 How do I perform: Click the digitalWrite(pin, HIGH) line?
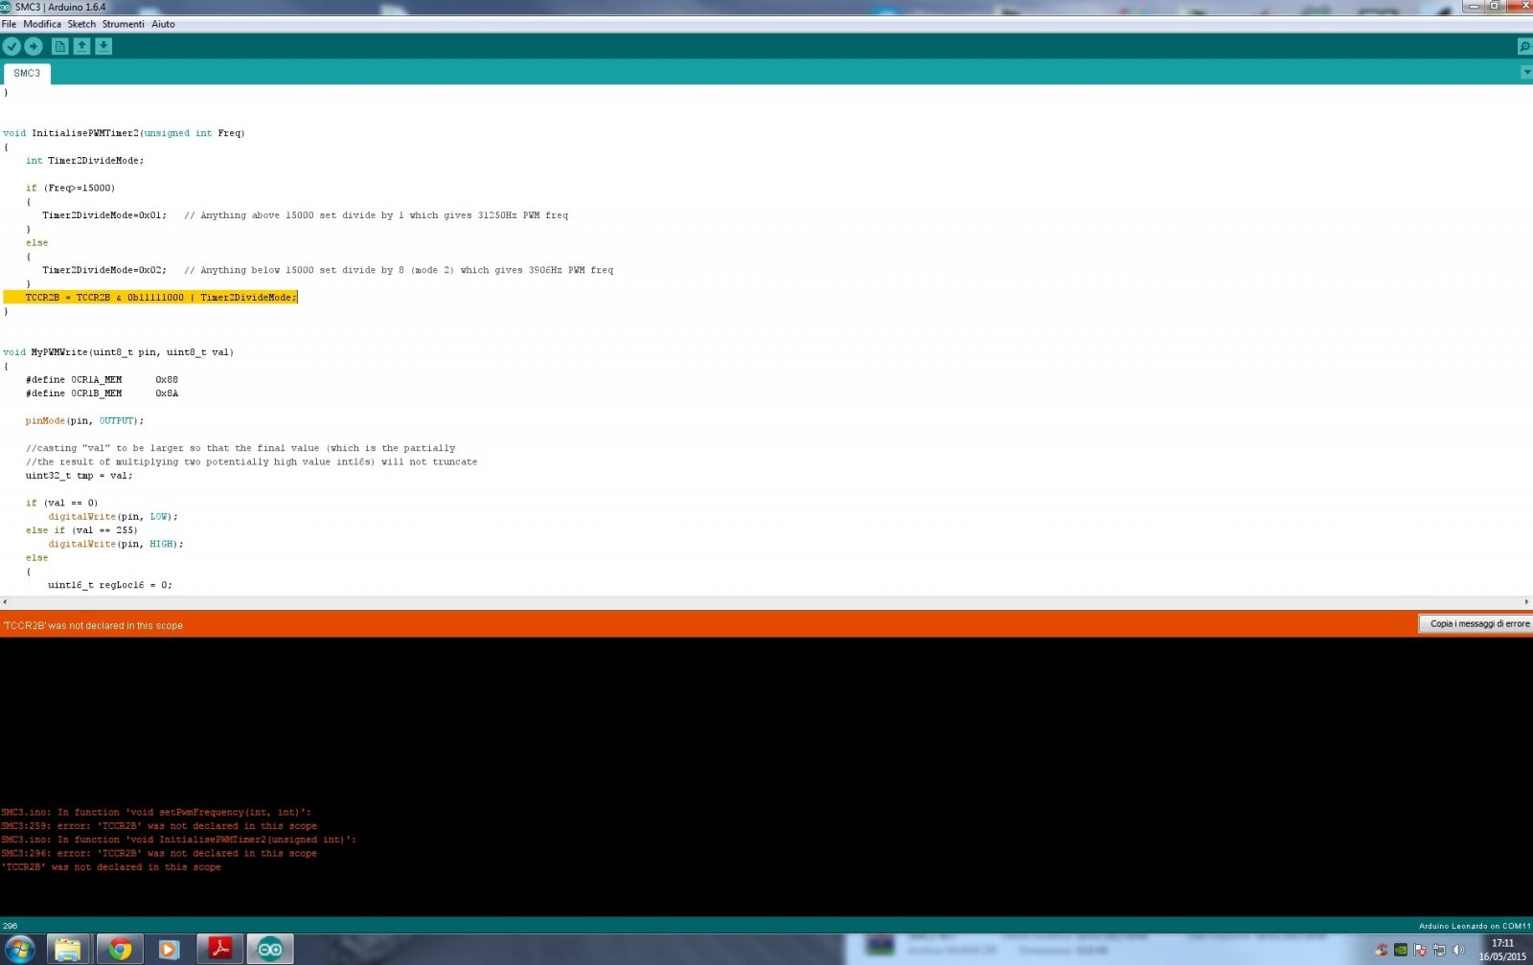point(116,544)
